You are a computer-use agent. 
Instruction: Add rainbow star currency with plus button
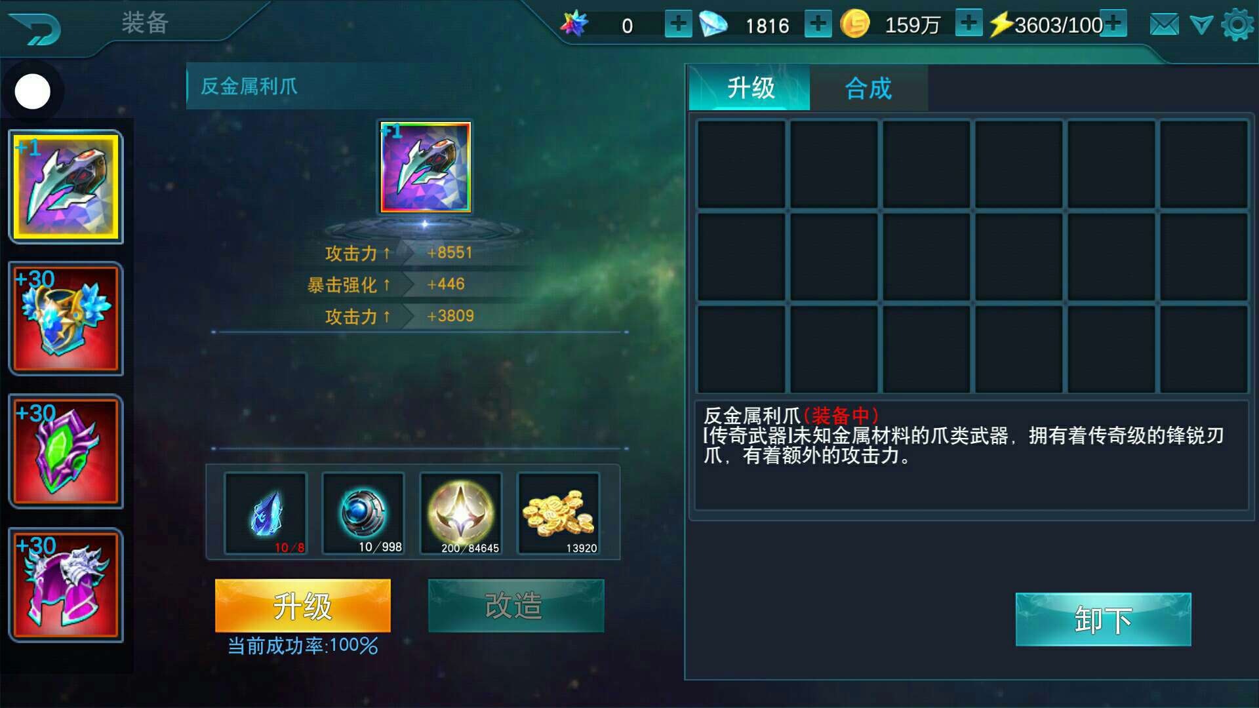pyautogui.click(x=679, y=24)
